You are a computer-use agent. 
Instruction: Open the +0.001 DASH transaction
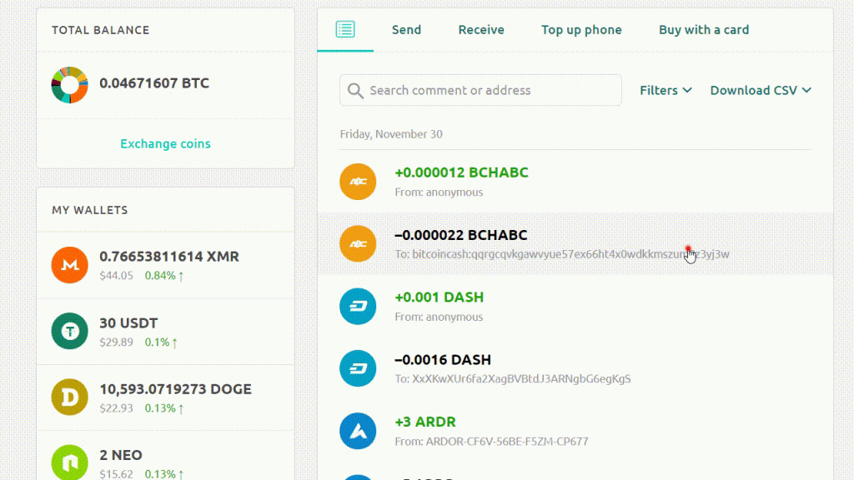pyautogui.click(x=575, y=307)
